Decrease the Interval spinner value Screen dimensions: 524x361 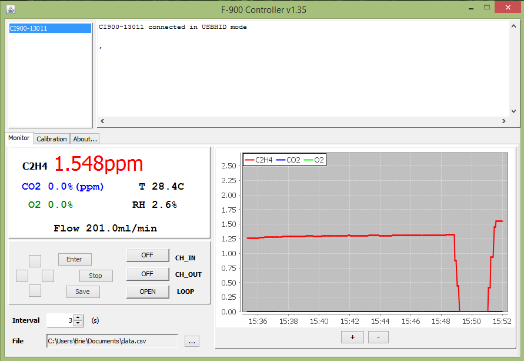click(x=78, y=323)
